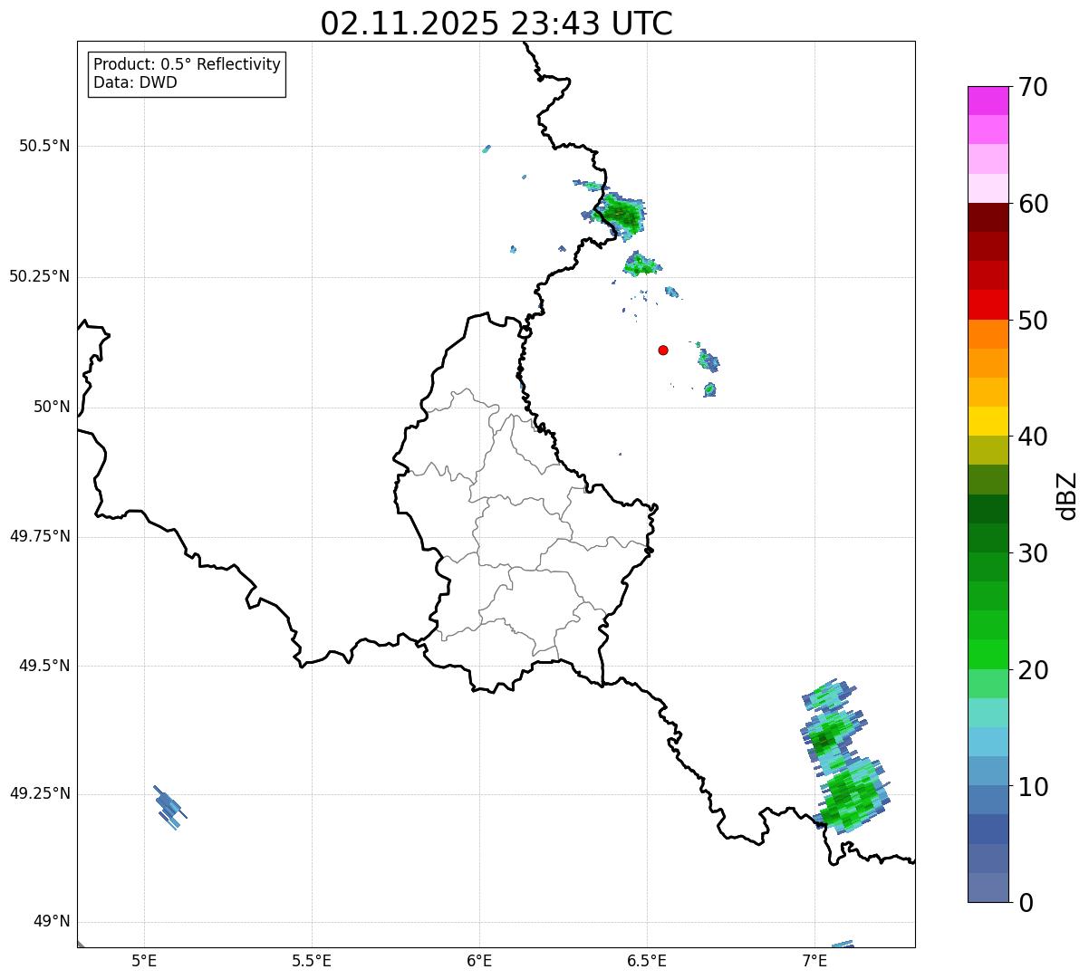Select the bright green colorbar segment just above 20

pos(988,655)
